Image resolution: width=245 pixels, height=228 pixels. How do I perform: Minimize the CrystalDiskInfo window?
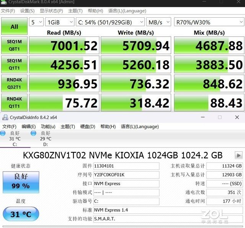[203, 117]
